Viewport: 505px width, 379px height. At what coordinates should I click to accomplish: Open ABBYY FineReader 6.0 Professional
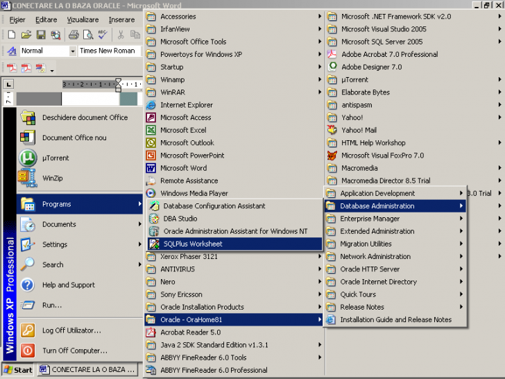click(234, 370)
